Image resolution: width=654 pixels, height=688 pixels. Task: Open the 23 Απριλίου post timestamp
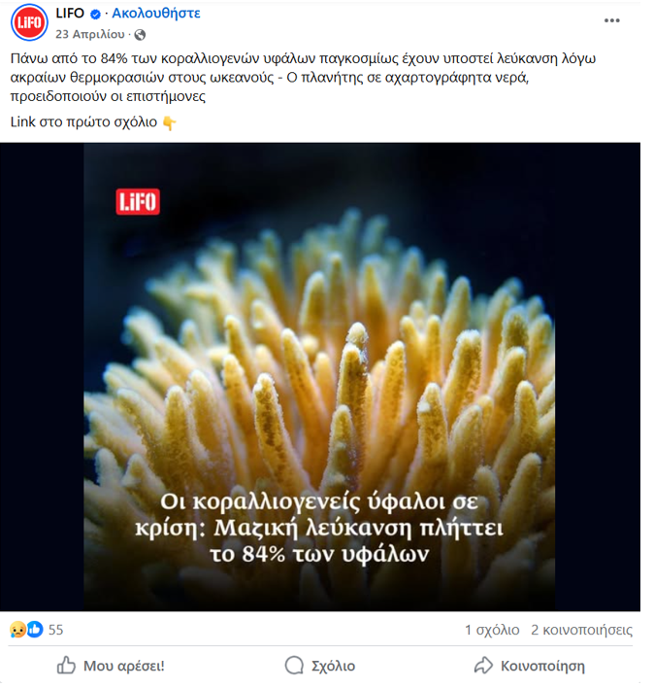click(90, 34)
